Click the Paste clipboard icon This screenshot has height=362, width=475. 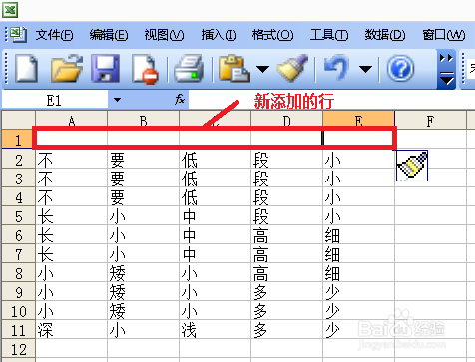pos(235,69)
